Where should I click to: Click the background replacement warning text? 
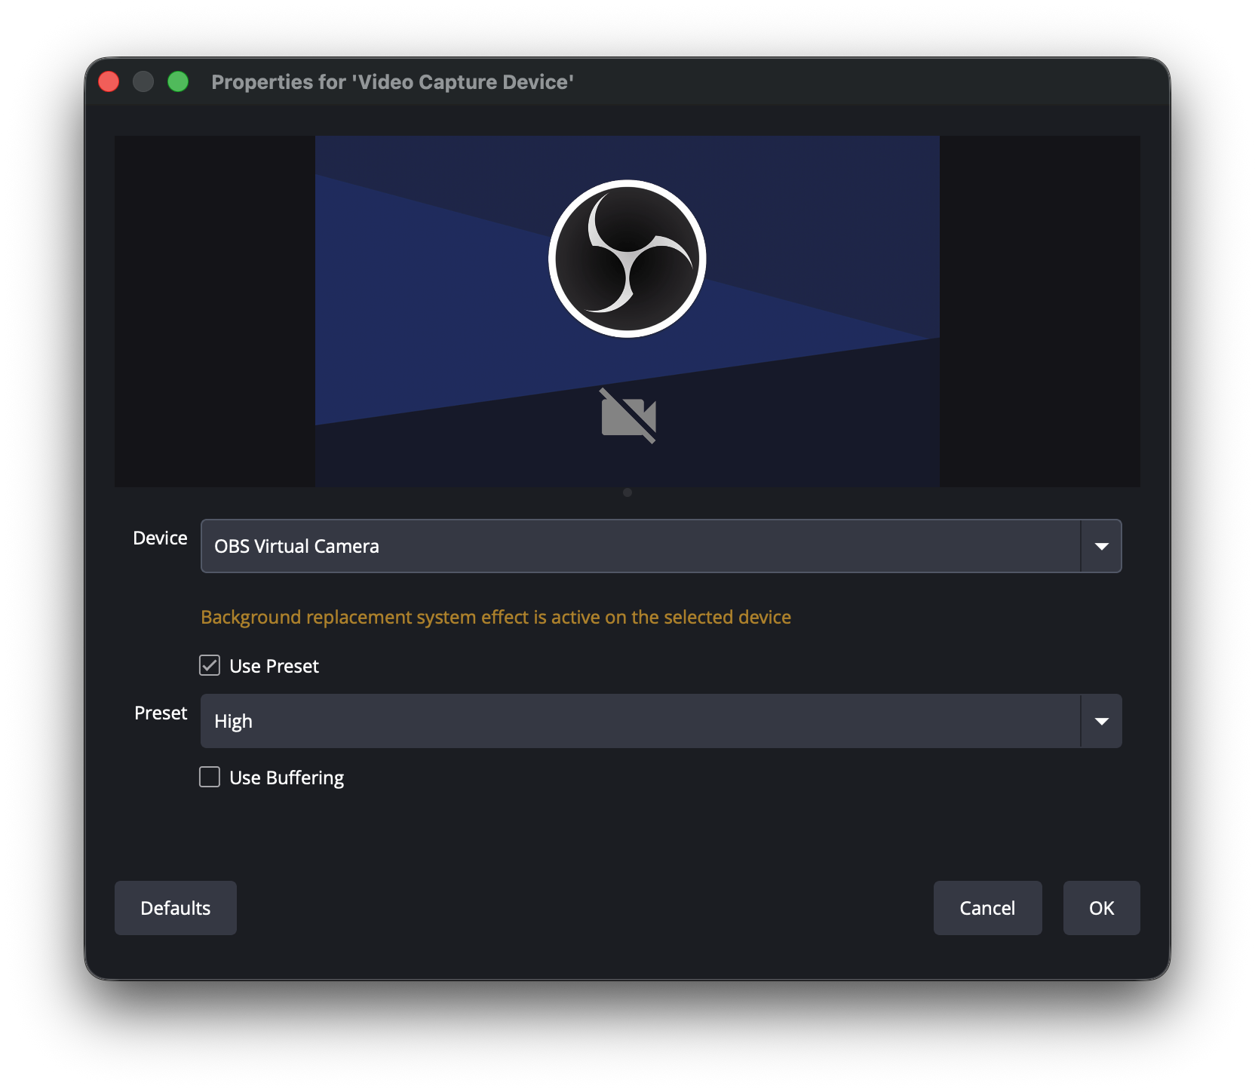(496, 617)
